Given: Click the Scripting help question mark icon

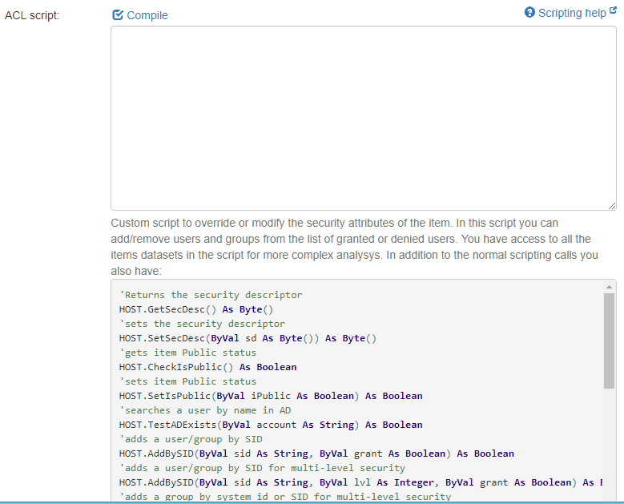Looking at the screenshot, I should (529, 13).
